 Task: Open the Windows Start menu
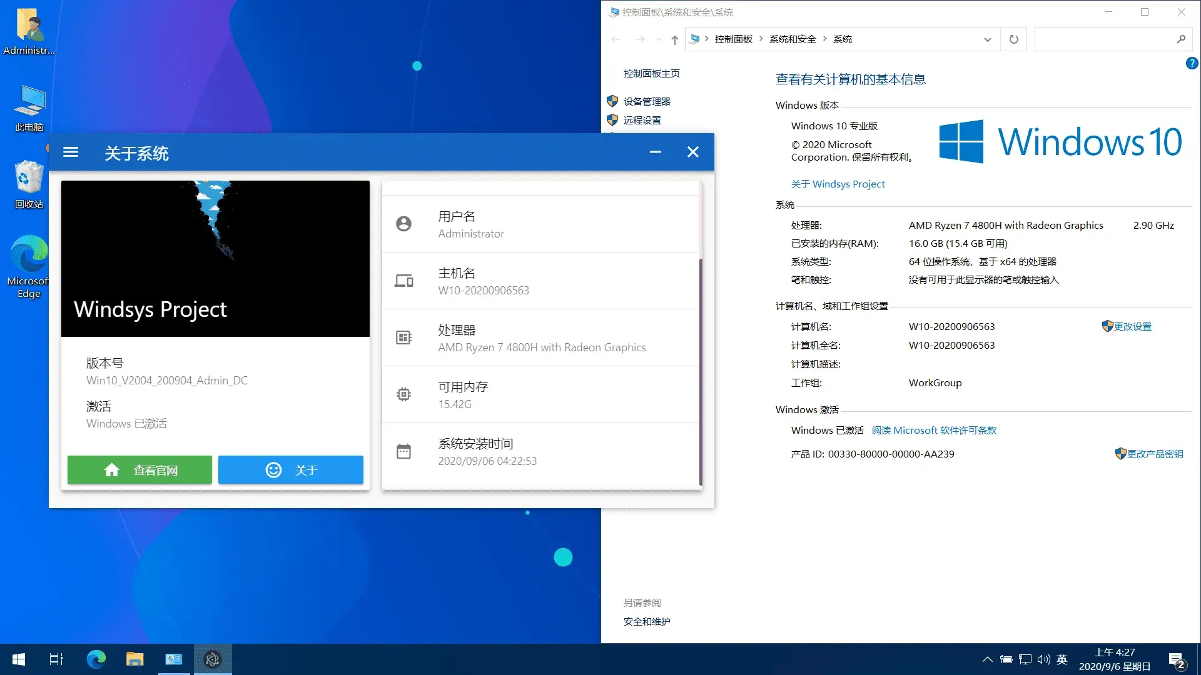(18, 659)
